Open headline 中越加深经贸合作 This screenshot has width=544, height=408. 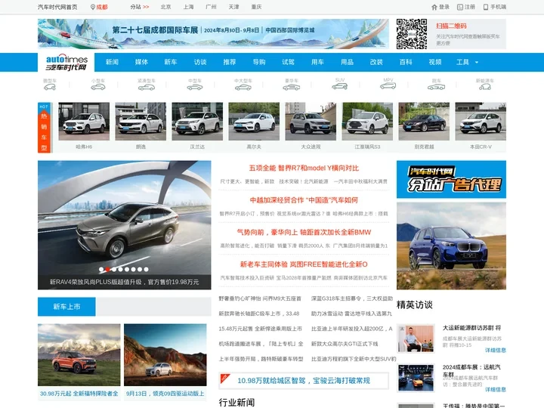(304, 200)
